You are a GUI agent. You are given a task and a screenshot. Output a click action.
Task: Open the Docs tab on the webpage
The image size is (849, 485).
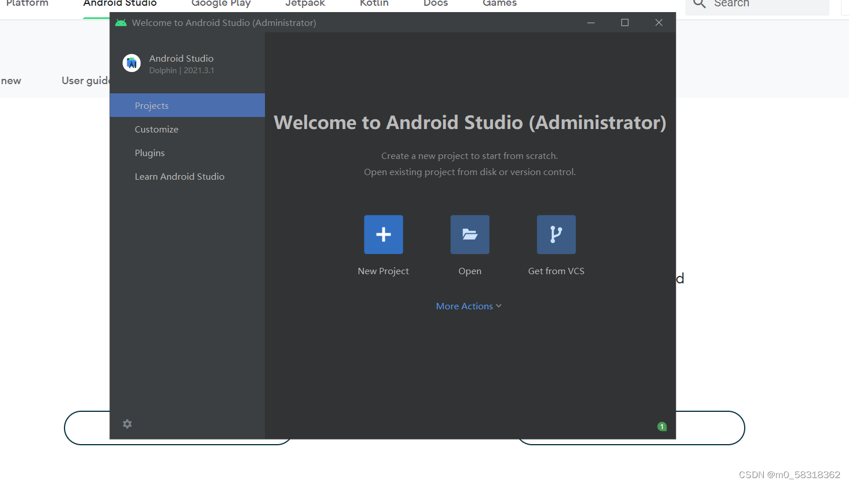coord(435,3)
